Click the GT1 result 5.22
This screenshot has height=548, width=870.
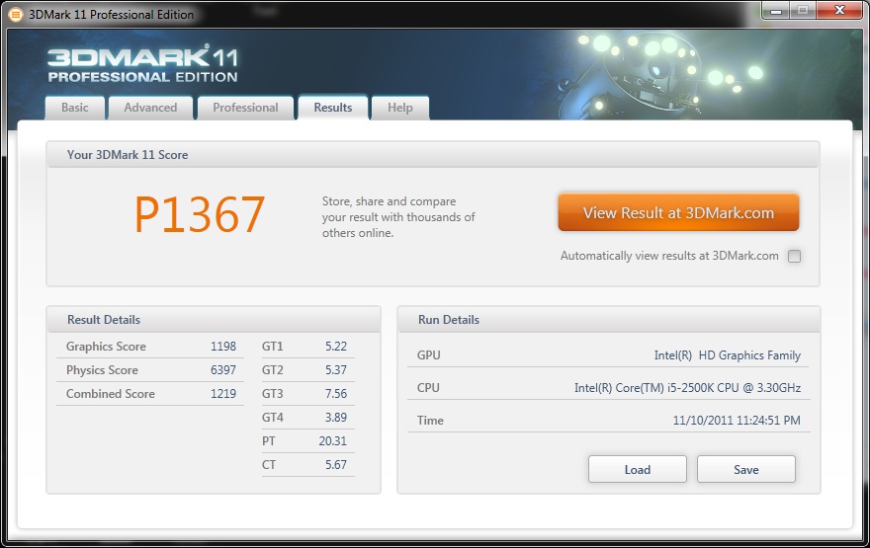click(336, 347)
